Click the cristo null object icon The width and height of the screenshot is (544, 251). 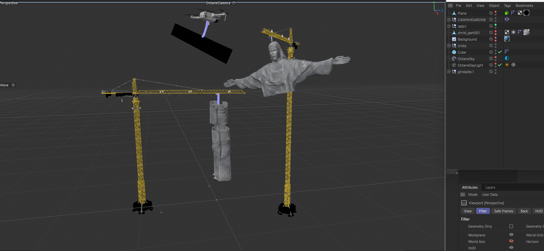click(454, 46)
